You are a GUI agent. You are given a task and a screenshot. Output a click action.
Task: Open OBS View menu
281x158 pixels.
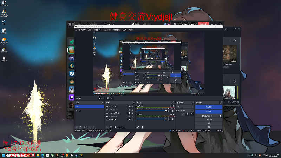point(90,30)
